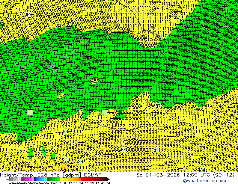This screenshot has height=184, width=238.
Task: Pick the bright red legend segment
Action: (x=82, y=179)
